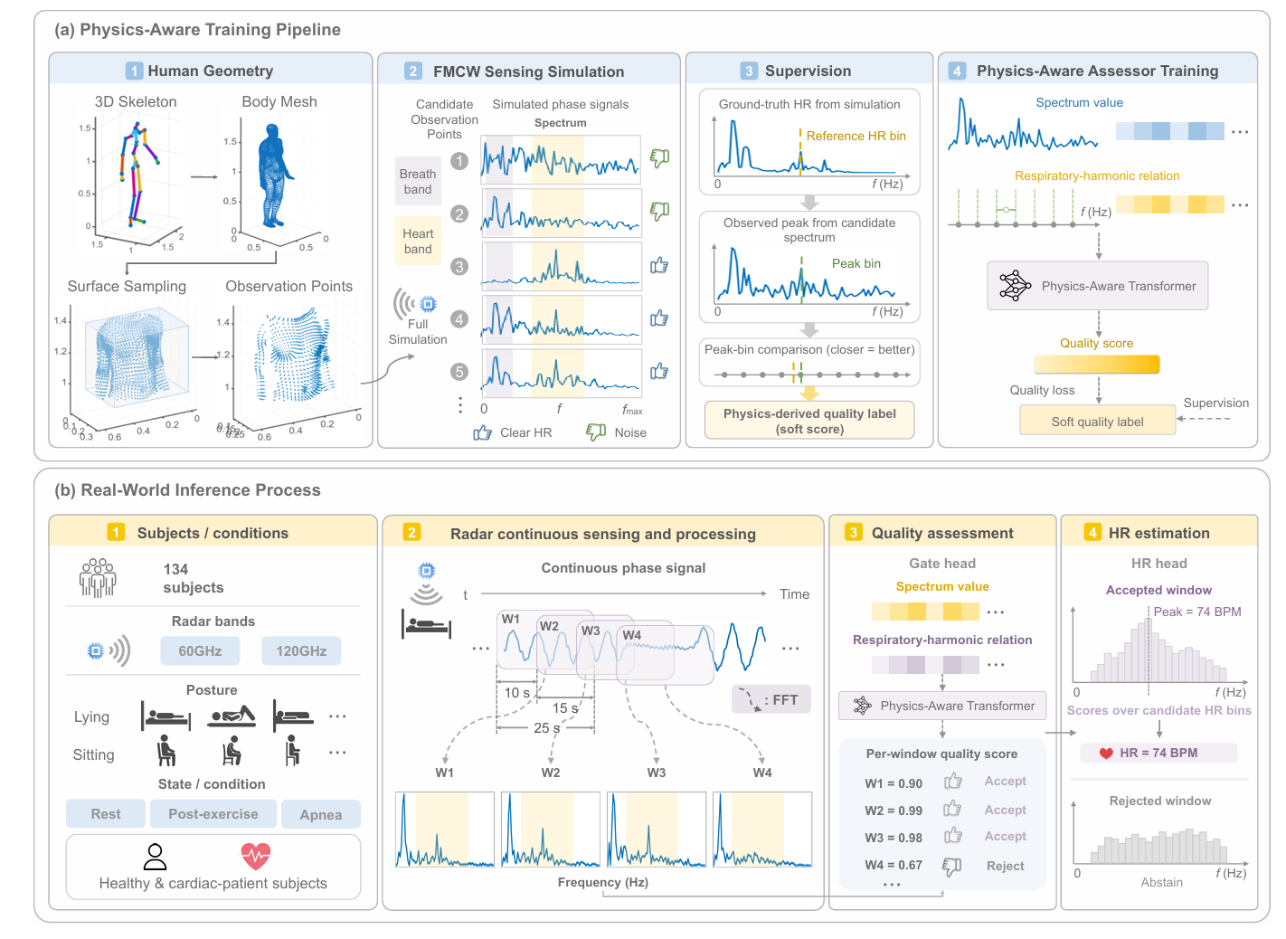Click the "Abstain" label

tap(1162, 882)
